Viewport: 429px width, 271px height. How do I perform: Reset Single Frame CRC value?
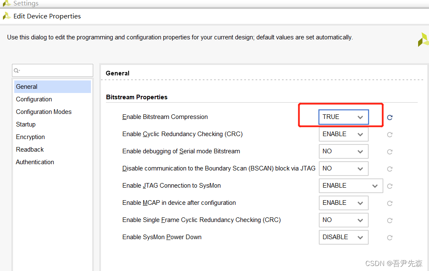pyautogui.click(x=390, y=220)
